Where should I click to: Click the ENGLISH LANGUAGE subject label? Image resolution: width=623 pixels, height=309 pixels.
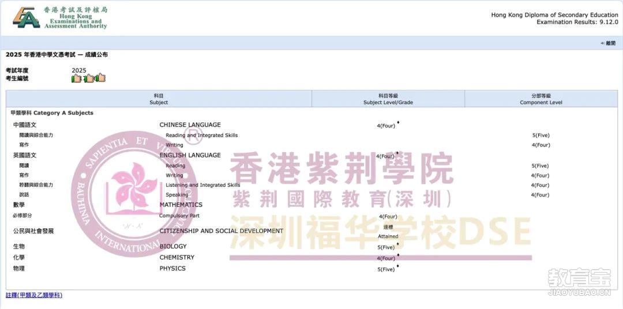[190, 155]
